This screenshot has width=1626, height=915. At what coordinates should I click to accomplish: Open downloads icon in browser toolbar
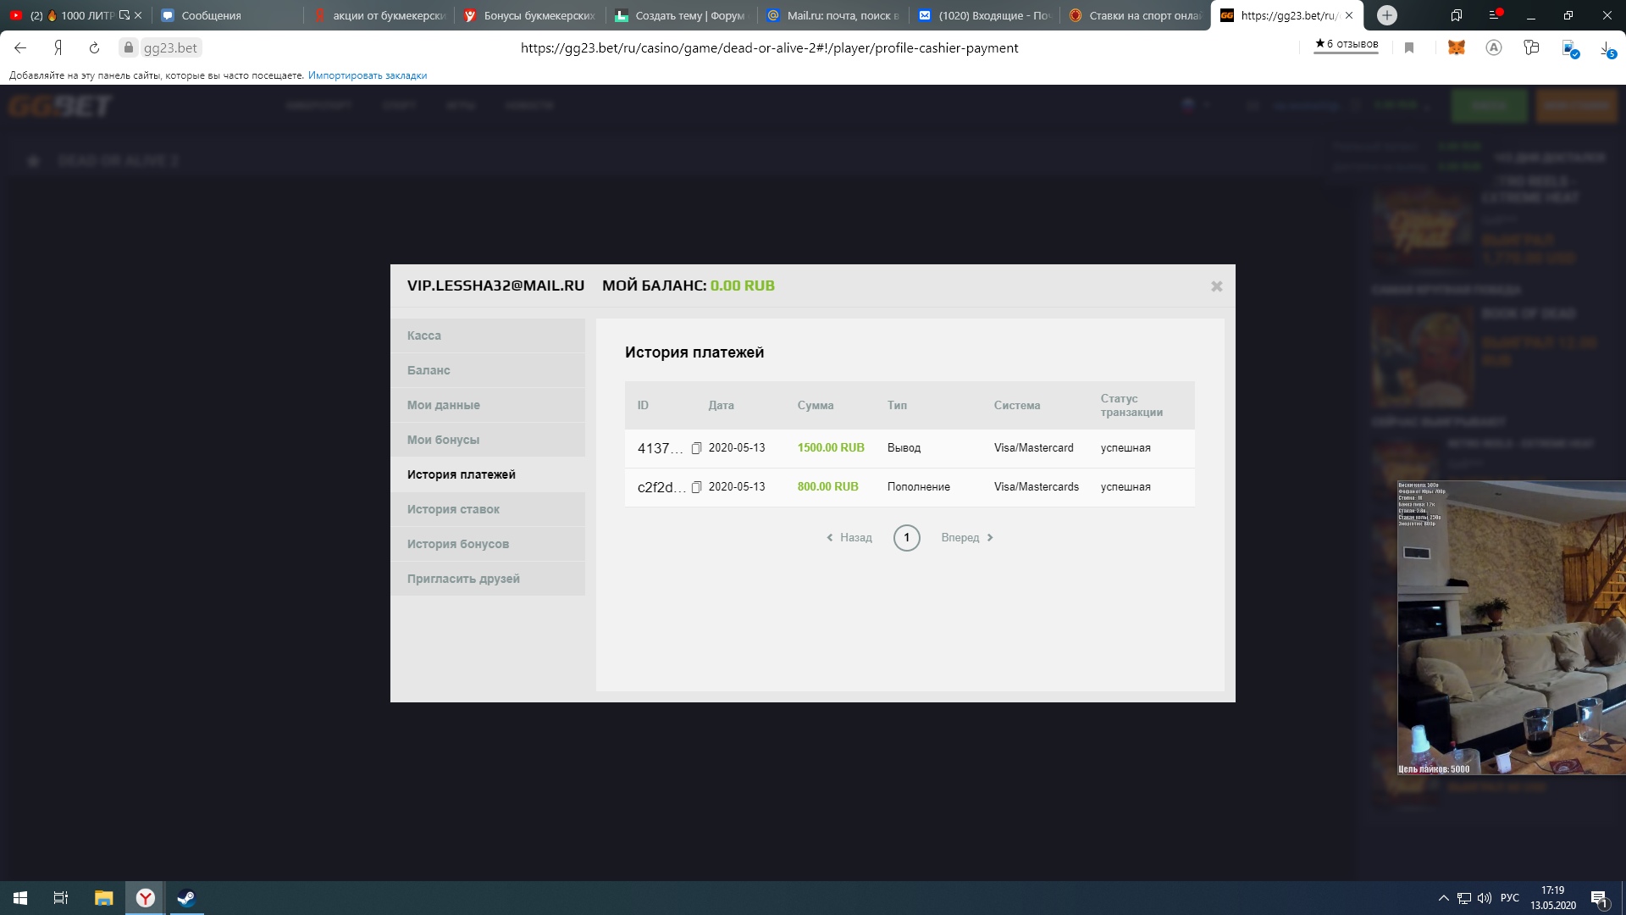point(1607,48)
